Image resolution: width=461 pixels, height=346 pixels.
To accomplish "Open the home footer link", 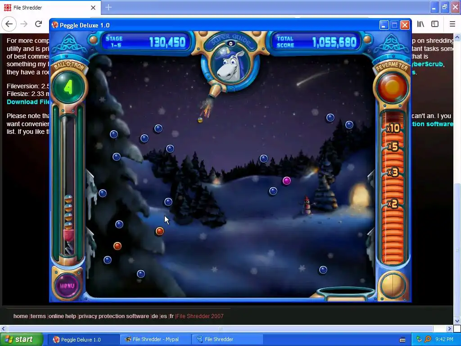I will 21,316.
